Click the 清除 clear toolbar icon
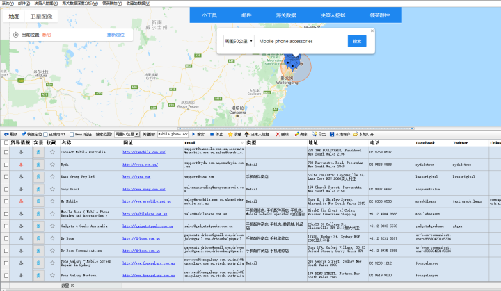Screen dimensions: 501x291 coord(296,134)
